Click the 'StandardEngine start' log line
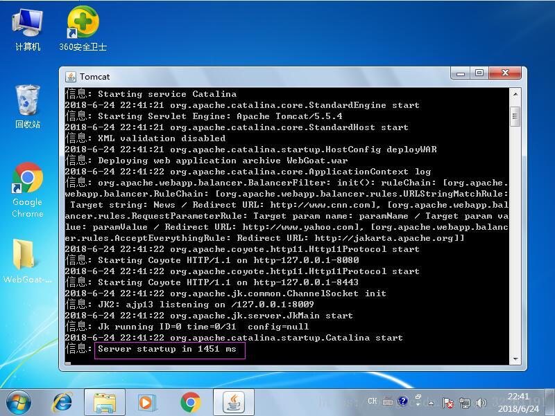 point(242,105)
